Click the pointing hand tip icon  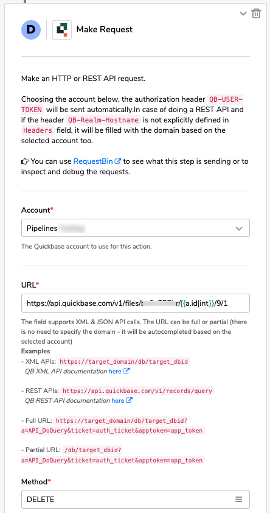click(25, 161)
